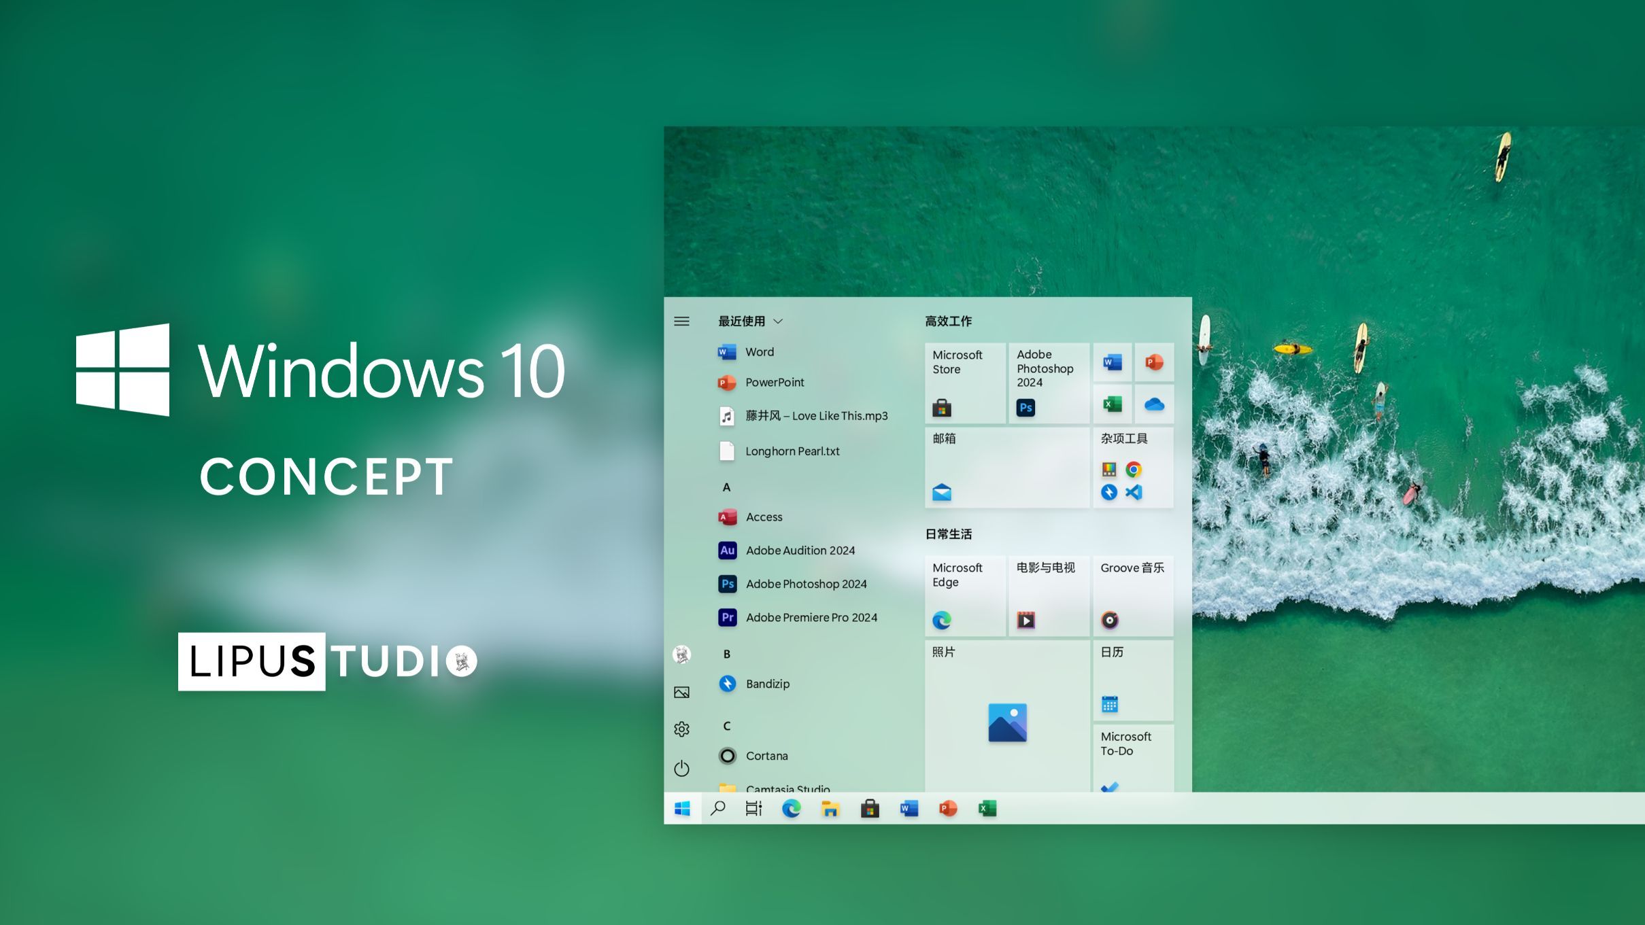Screen dimensions: 1645x925
Task: Open the 日历 calendar tile
Action: point(1133,680)
